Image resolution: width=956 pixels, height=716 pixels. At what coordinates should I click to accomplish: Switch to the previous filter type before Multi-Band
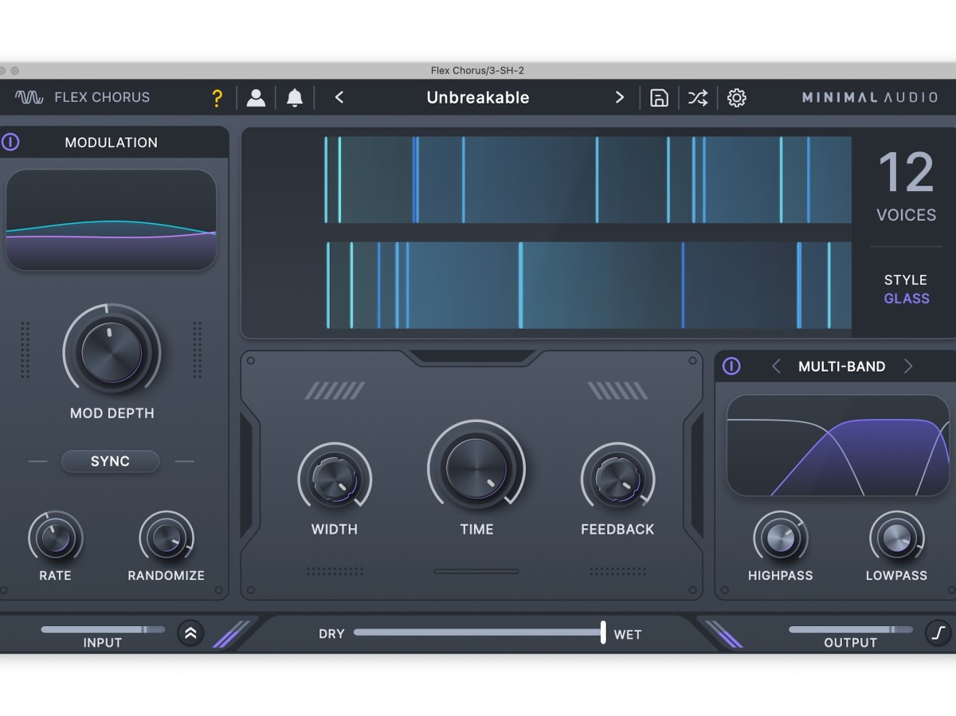(x=776, y=366)
